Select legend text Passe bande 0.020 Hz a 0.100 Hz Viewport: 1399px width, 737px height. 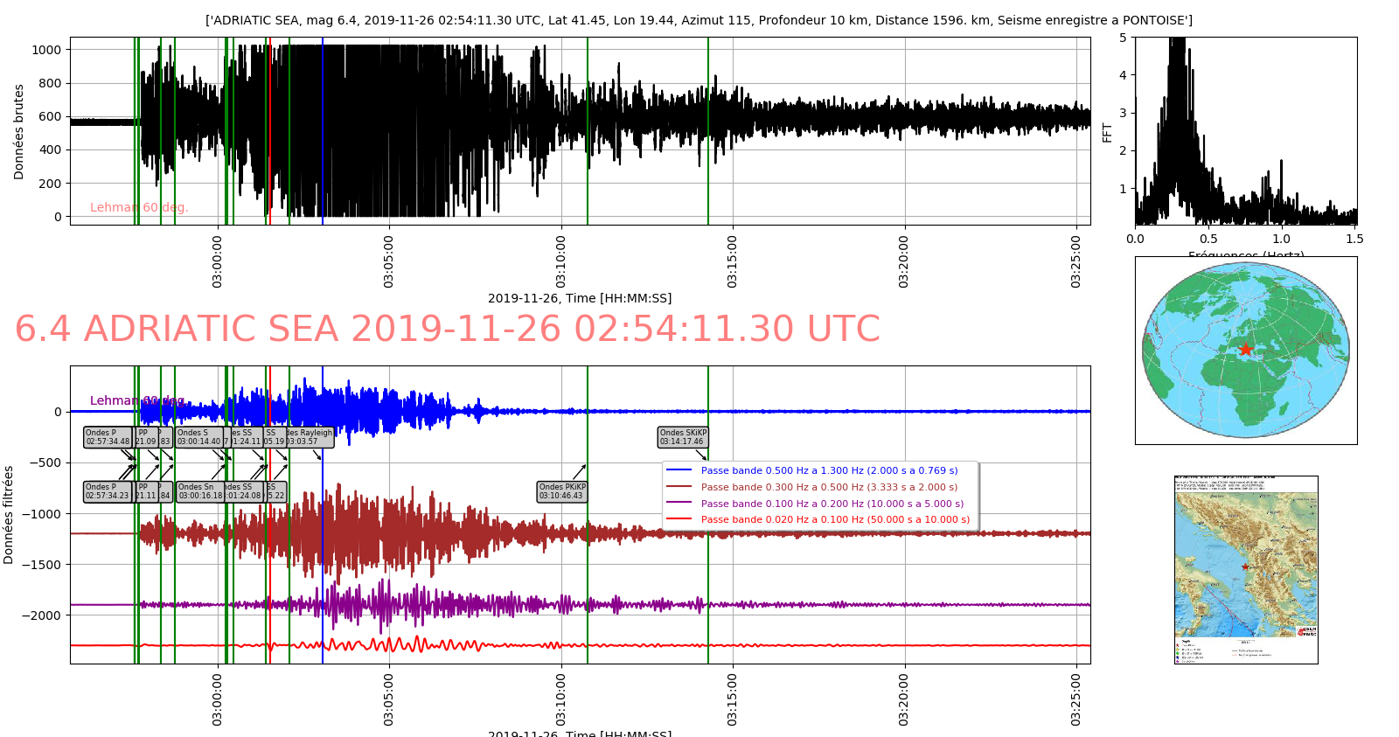835,519
